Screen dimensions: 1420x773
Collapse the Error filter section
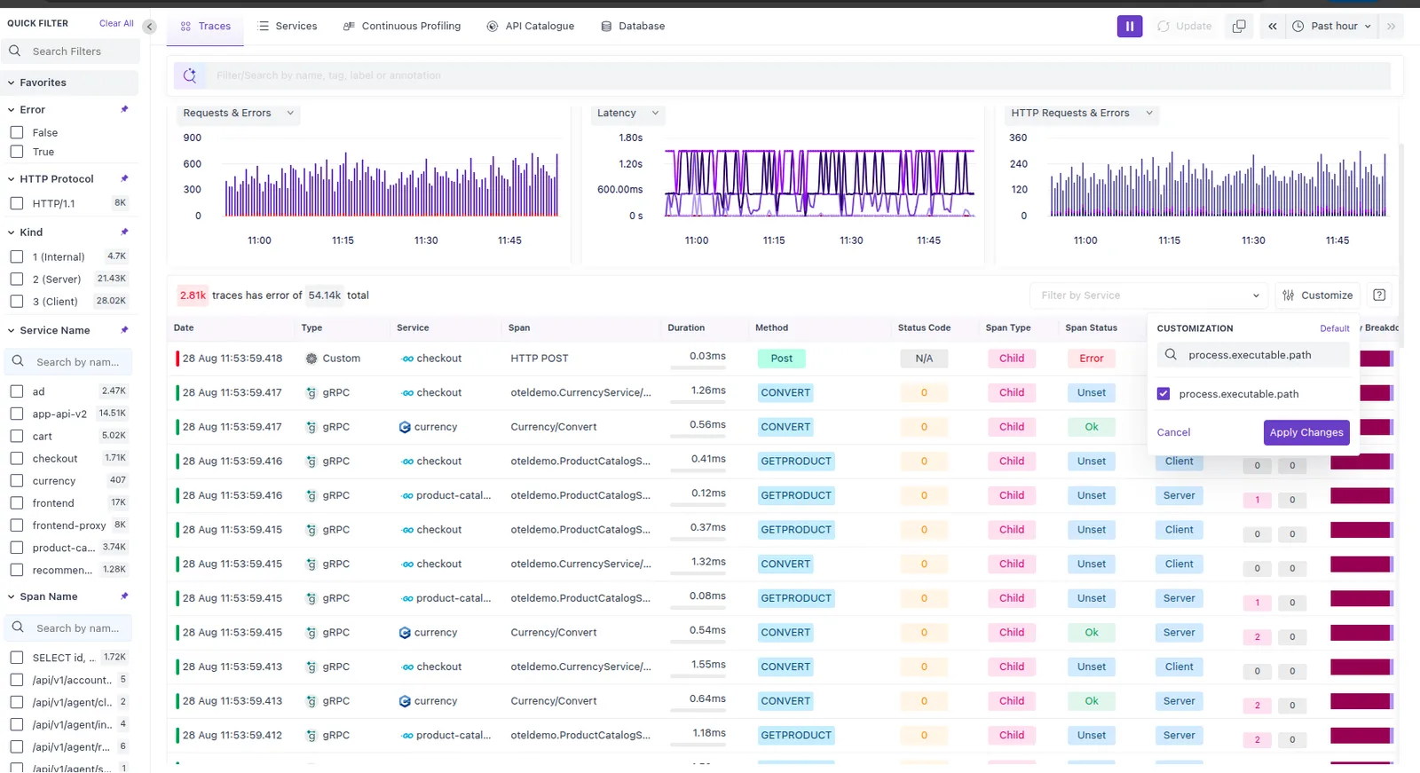coord(12,109)
